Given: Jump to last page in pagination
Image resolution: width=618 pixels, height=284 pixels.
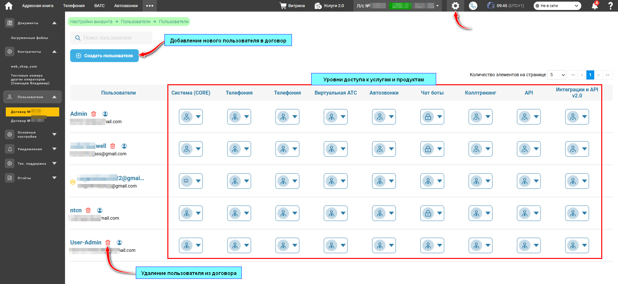Looking at the screenshot, I should click(x=607, y=75).
